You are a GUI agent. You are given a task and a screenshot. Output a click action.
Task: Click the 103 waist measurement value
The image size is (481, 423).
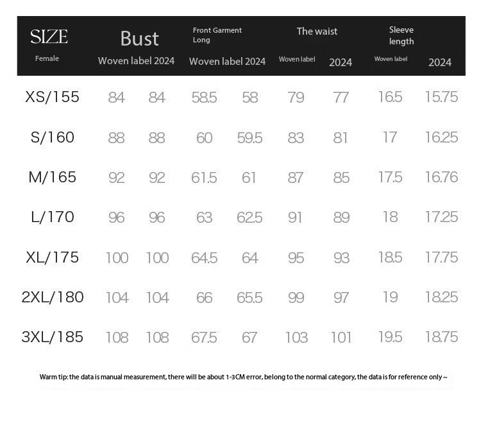[x=296, y=337]
